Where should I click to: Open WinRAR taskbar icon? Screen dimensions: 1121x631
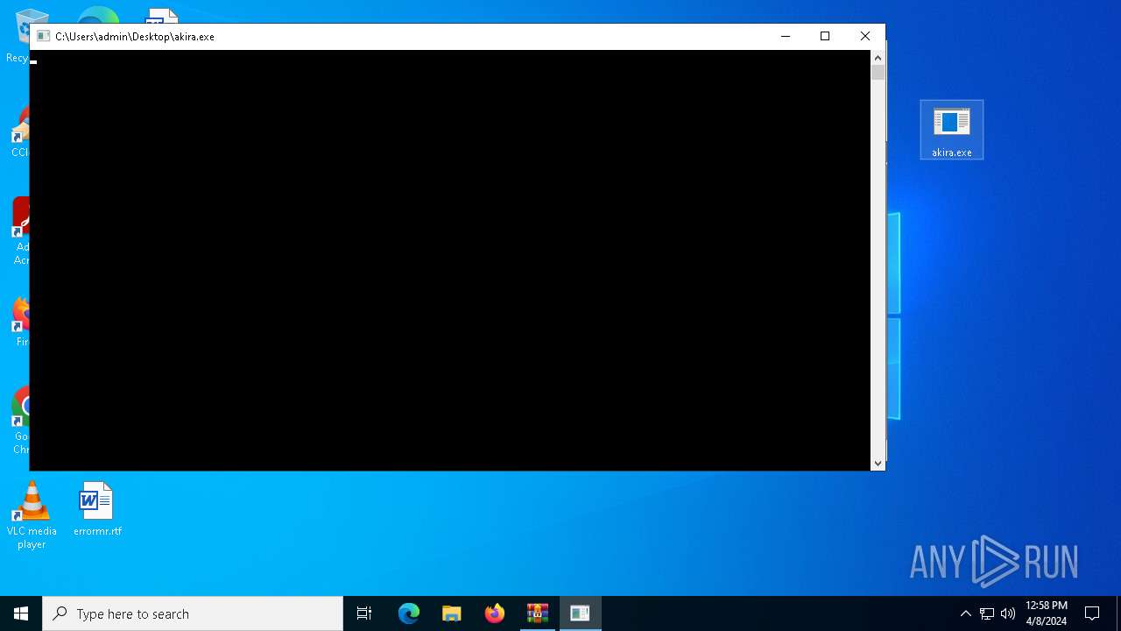click(538, 613)
